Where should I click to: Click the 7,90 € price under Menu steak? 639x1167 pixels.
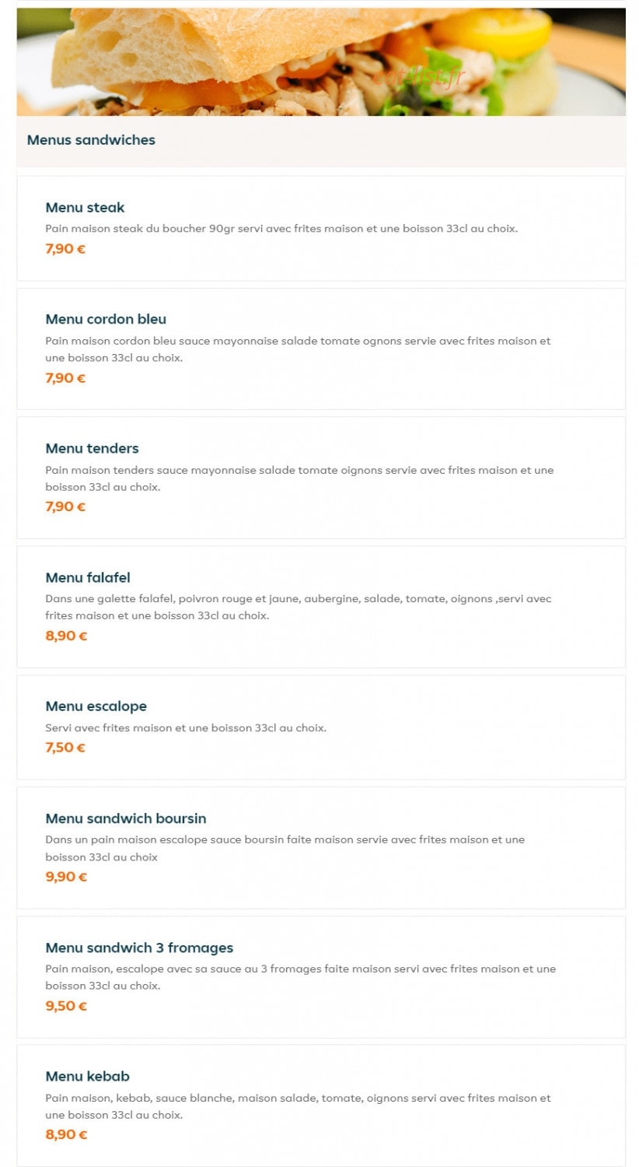coord(65,249)
